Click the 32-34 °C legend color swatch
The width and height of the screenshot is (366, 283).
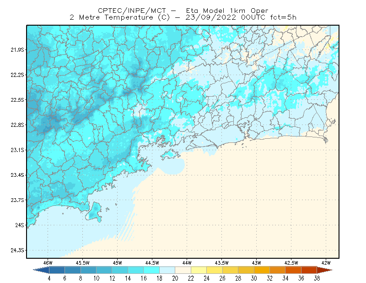tap(277, 270)
